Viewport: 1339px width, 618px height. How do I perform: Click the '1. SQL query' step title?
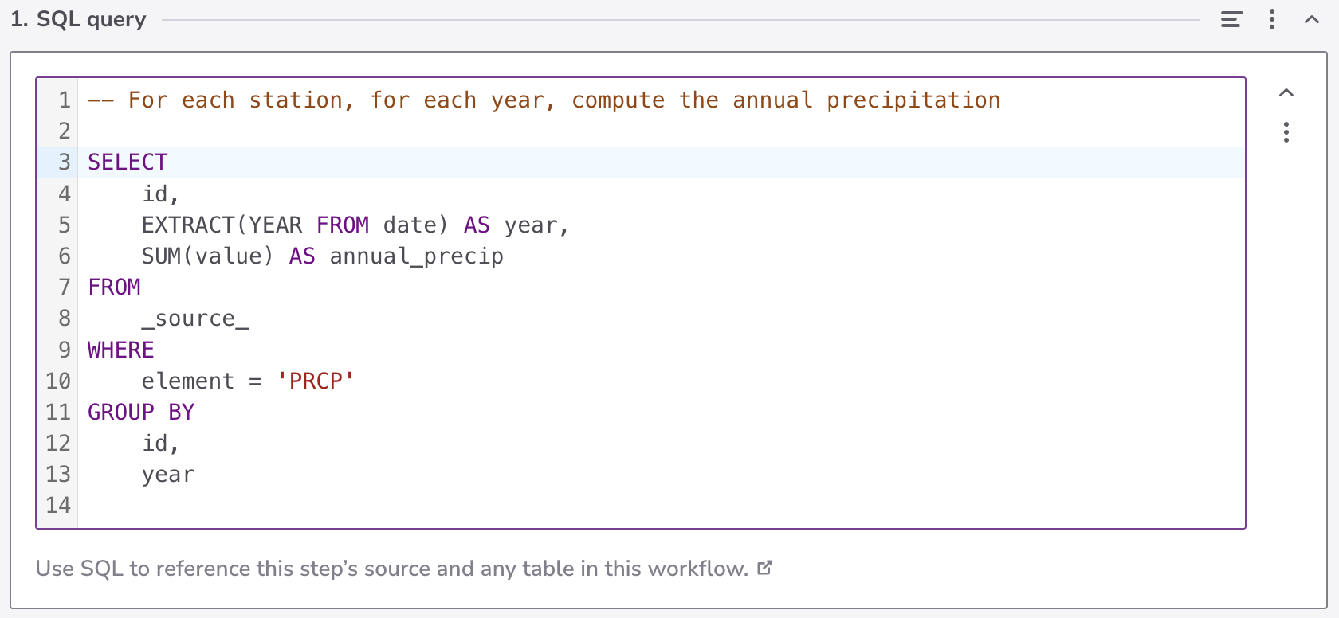point(79,20)
